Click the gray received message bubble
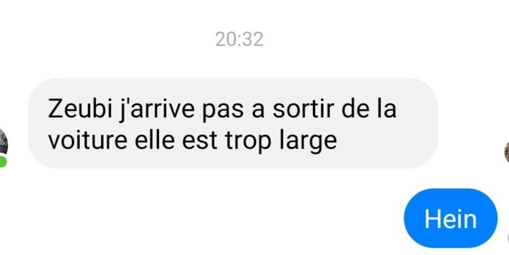Image resolution: width=509 pixels, height=255 pixels. pyautogui.click(x=233, y=123)
